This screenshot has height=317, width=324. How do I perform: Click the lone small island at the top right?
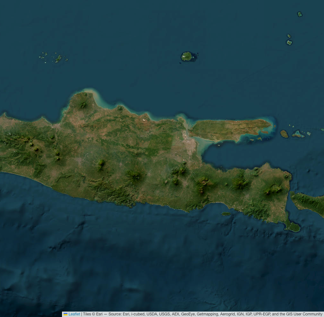300,14
